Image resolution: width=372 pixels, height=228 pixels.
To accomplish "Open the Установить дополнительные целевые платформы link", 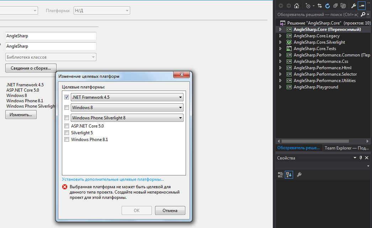I will [x=113, y=179].
